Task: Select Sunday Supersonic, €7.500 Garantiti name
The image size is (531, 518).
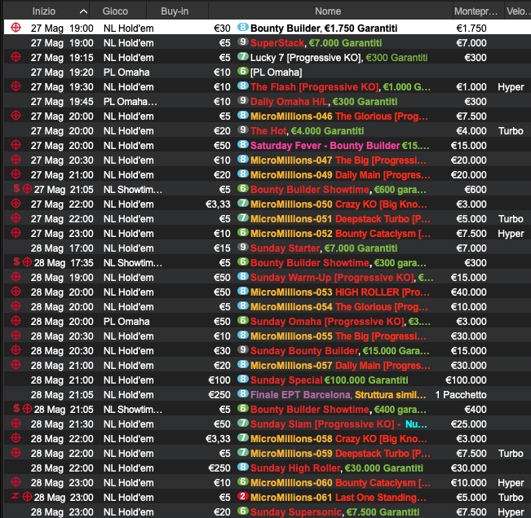Action: coord(335,512)
